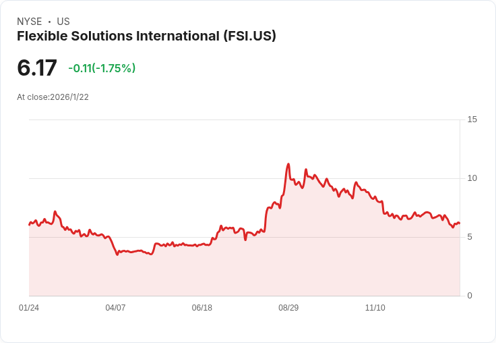The width and height of the screenshot is (496, 343).
Task: Click the 08/29 date axis label
Action: point(288,308)
